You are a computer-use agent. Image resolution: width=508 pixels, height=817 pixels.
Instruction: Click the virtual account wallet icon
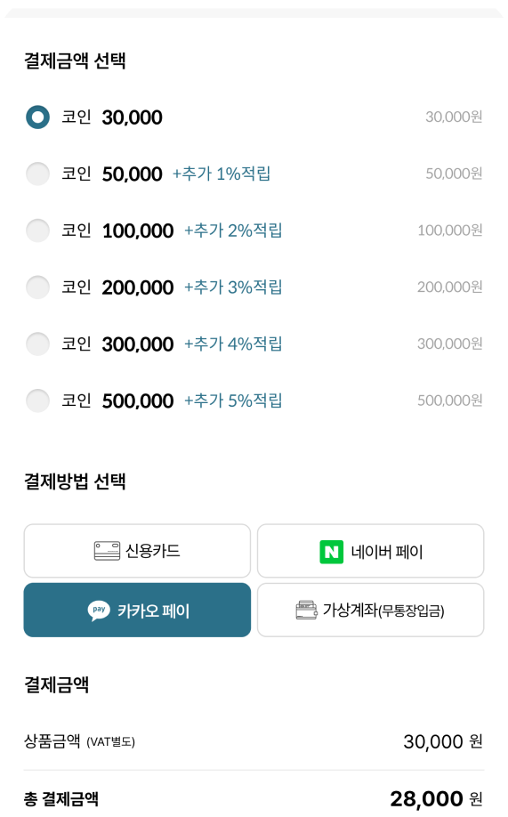(306, 610)
